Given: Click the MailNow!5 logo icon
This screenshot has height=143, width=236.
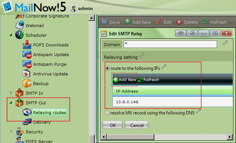Looking at the screenshot, I should (7, 7).
